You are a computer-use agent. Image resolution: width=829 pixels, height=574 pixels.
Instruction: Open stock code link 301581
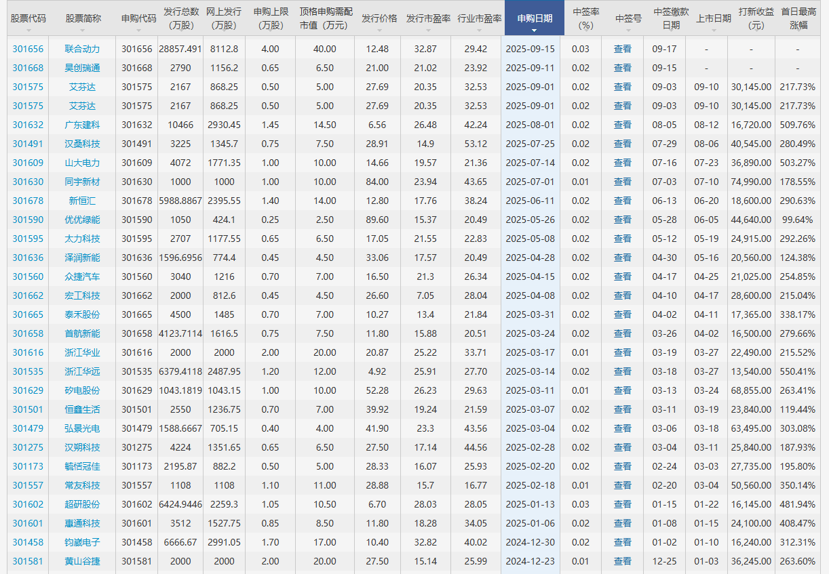click(x=28, y=561)
